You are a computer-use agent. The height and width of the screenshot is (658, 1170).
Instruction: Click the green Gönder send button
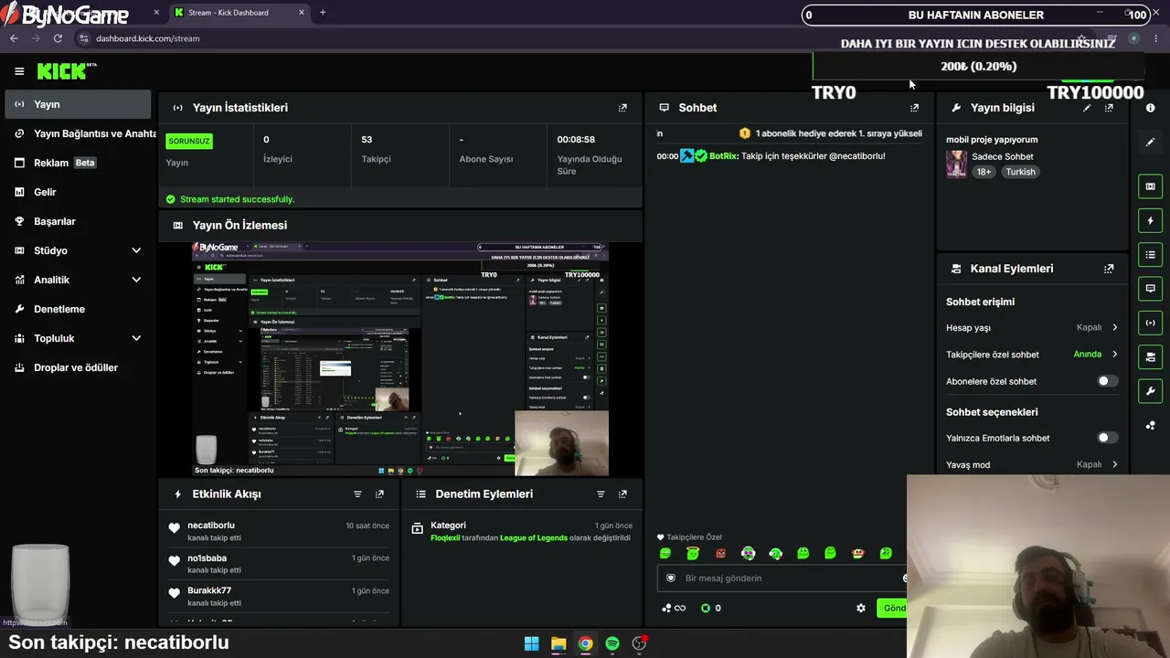click(x=892, y=608)
